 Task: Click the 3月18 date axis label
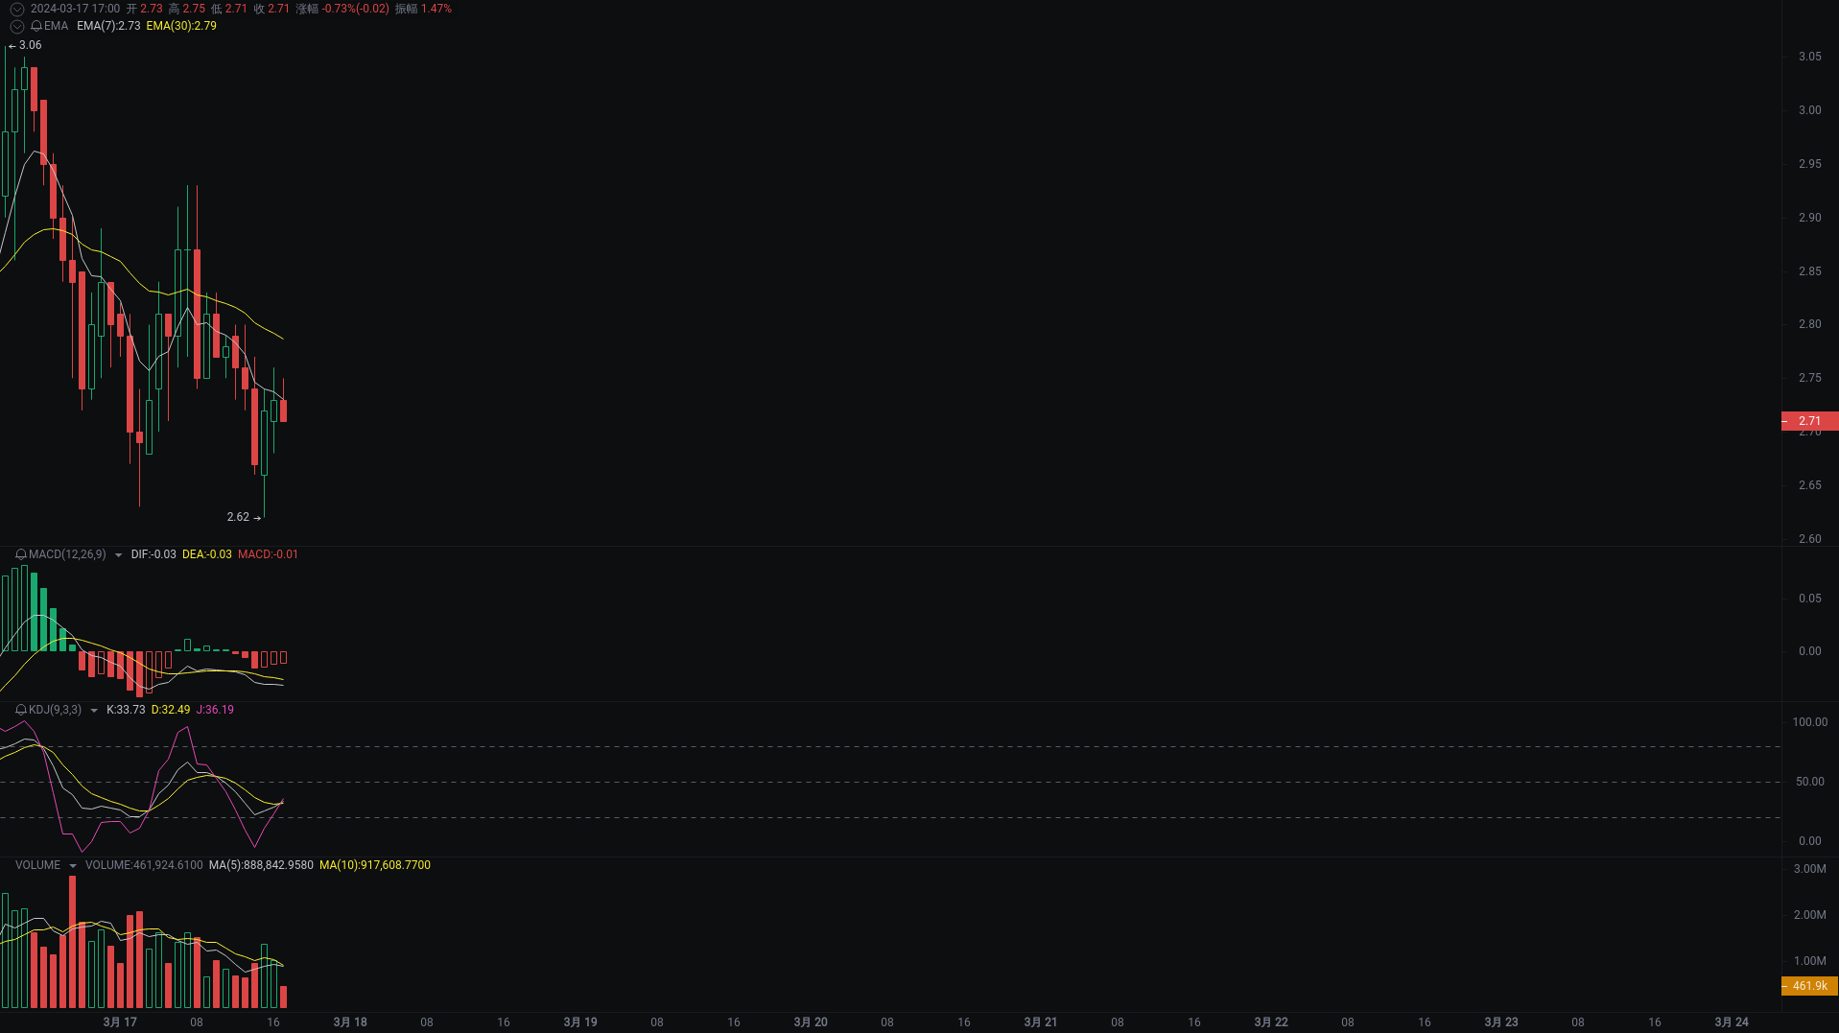(349, 1022)
